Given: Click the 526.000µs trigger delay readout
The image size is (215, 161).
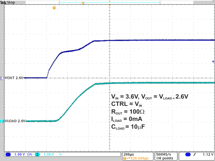Looking at the screenshot, I should (136, 158).
